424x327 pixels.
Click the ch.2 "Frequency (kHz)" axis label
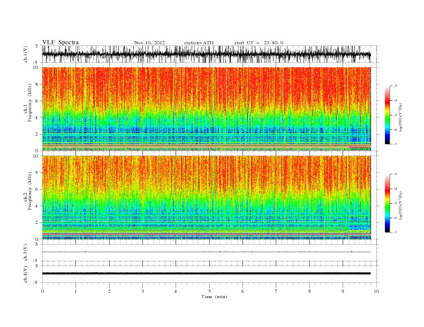coord(30,191)
